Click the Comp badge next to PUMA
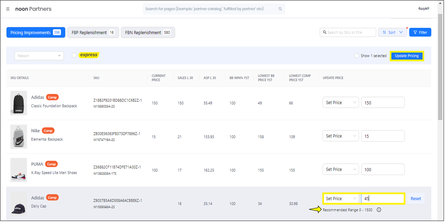Image resolution: width=445 pixels, height=222 pixels. tap(52, 164)
